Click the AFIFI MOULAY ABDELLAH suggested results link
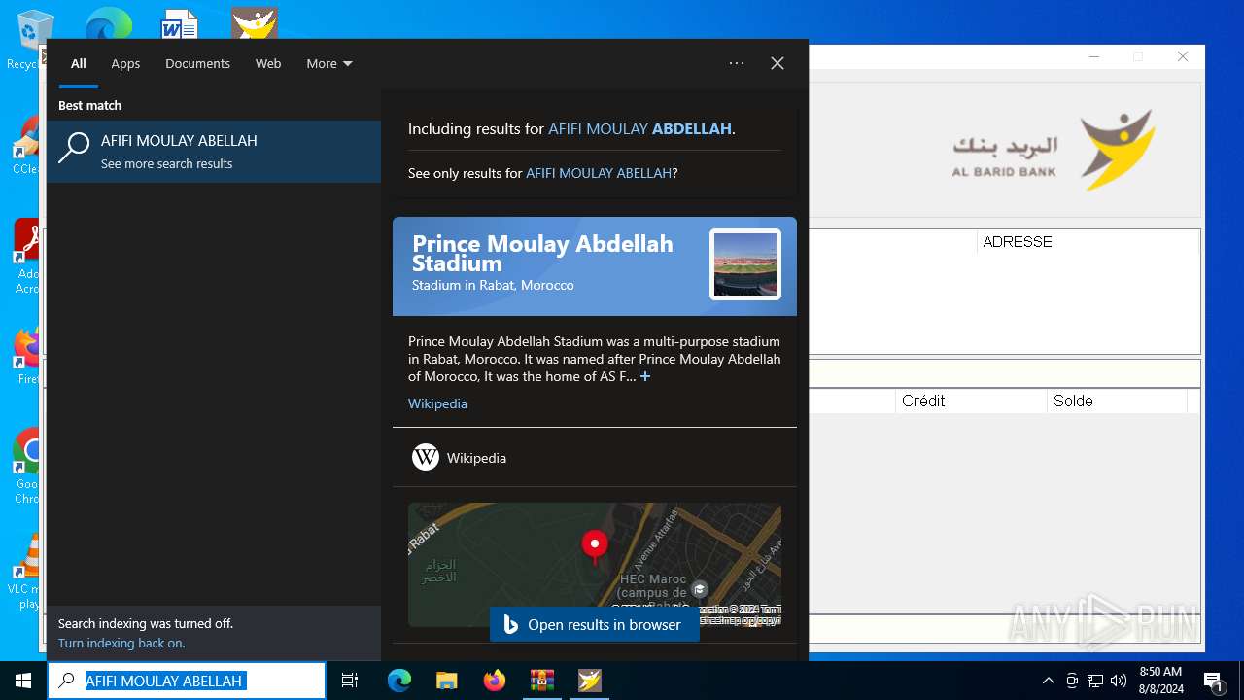The width and height of the screenshot is (1244, 700). pyautogui.click(x=639, y=128)
